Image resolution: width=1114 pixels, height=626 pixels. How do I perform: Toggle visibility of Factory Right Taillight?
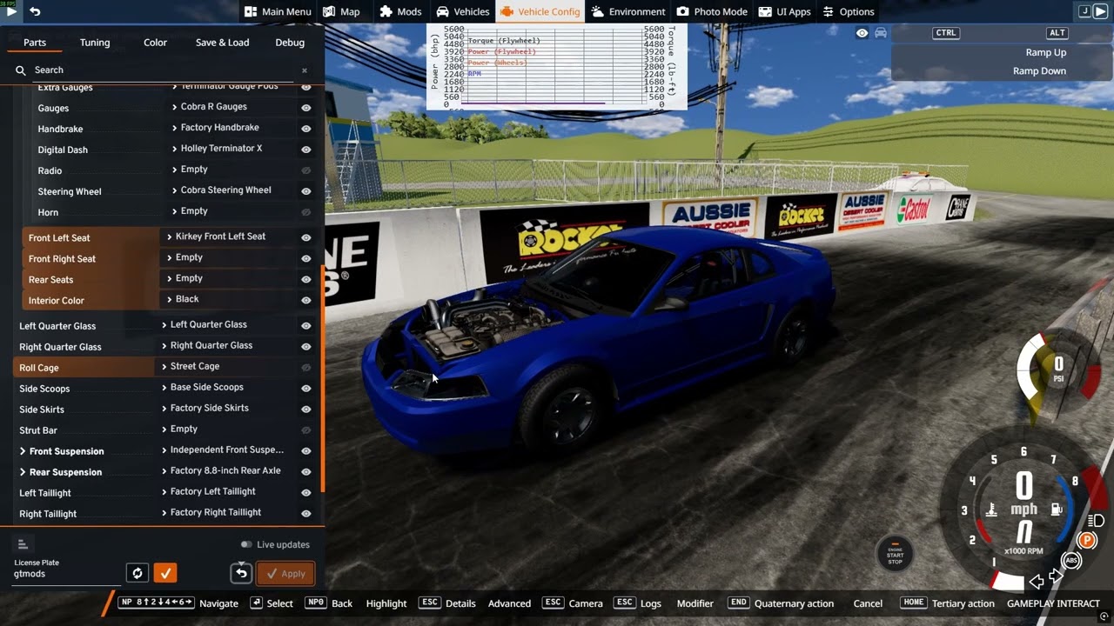(306, 513)
